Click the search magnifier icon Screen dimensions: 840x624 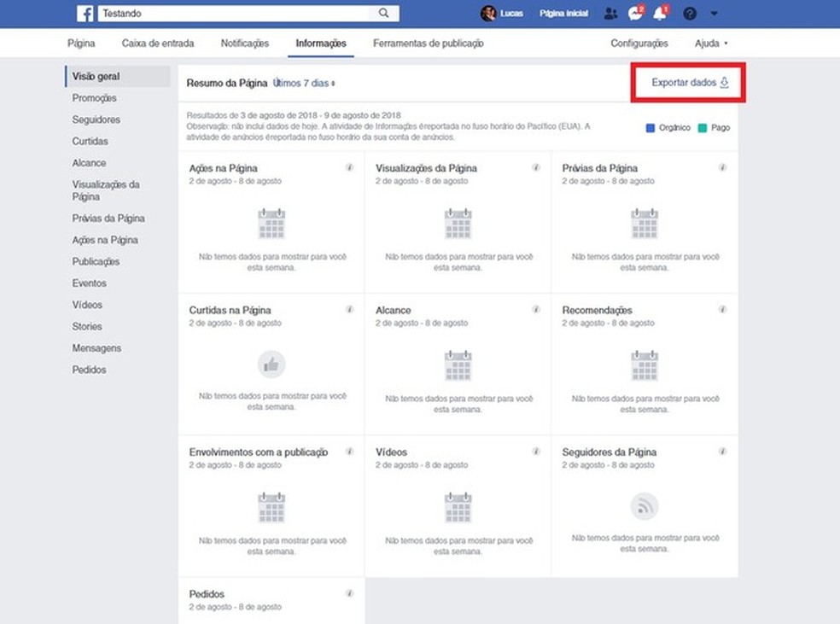coord(383,13)
